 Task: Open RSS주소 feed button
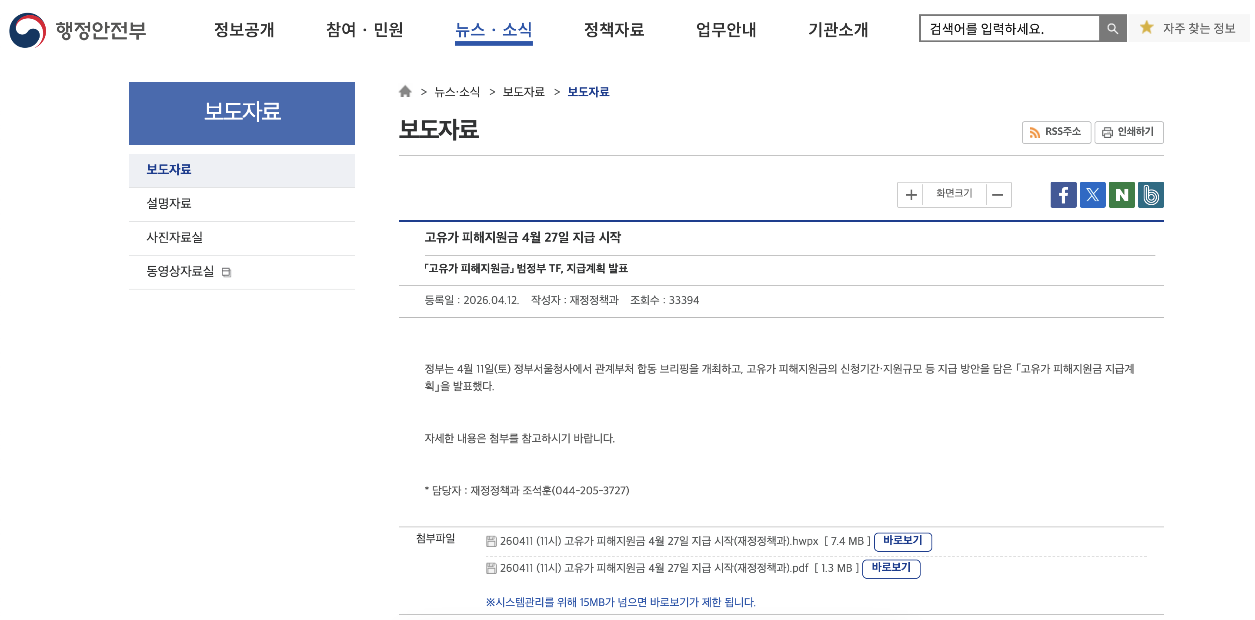pyautogui.click(x=1056, y=132)
